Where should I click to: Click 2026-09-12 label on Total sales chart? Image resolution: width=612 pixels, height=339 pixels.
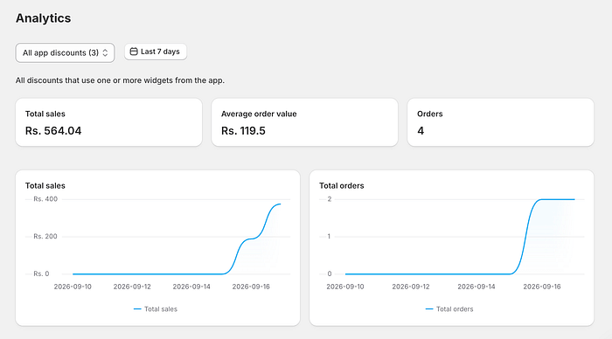pyautogui.click(x=132, y=287)
